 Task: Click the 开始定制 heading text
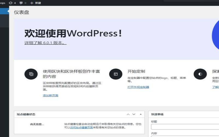[x=136, y=71]
